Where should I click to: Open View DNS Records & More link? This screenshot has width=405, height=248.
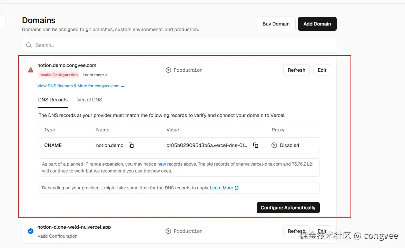[x=81, y=86]
